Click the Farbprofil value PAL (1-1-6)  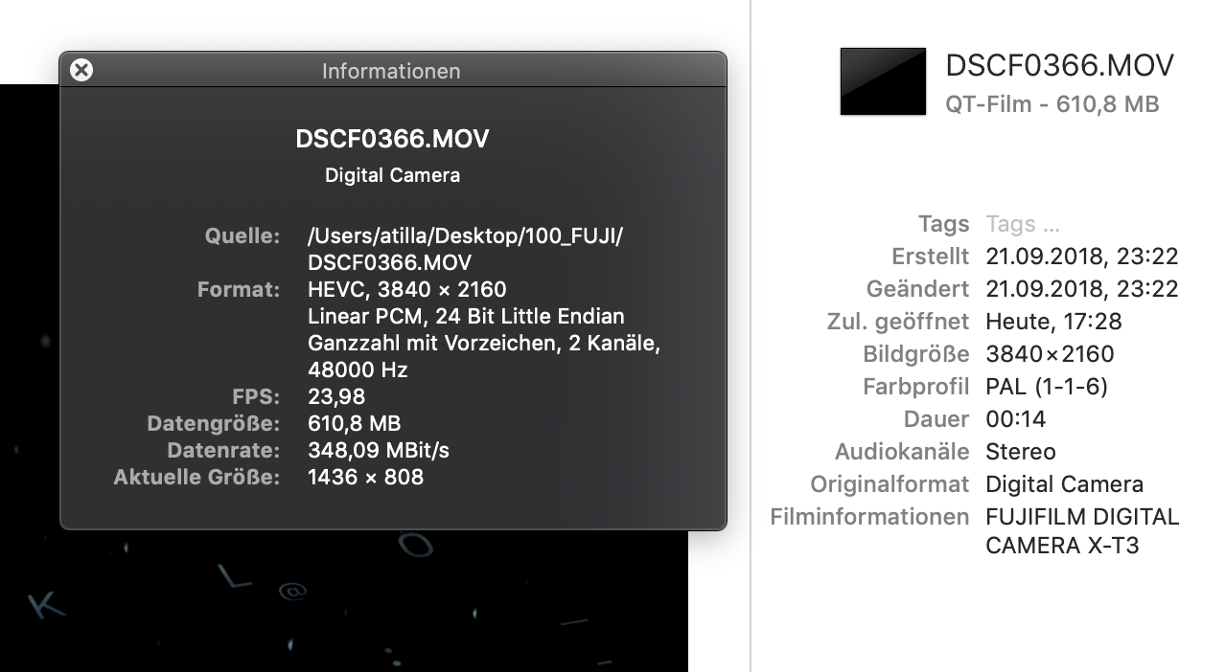[x=1047, y=387]
